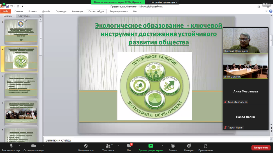Click the red Завершение button
This screenshot has height=153, width=273.
point(261,147)
